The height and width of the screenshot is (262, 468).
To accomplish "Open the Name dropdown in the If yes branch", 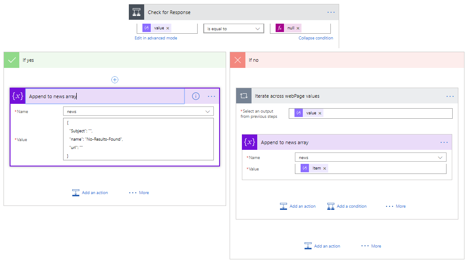I will pyautogui.click(x=208, y=111).
